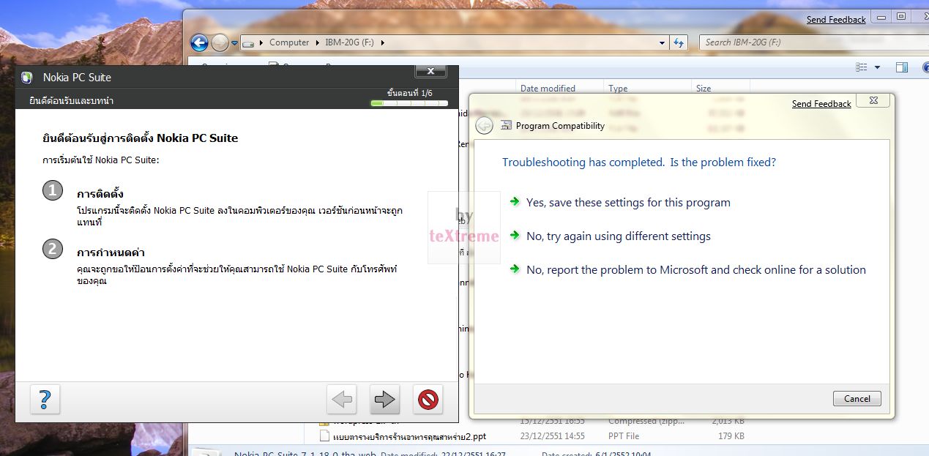Screen dimensions: 929x456
Task: Close the Nokia PC Suite installer window
Action: tap(430, 71)
